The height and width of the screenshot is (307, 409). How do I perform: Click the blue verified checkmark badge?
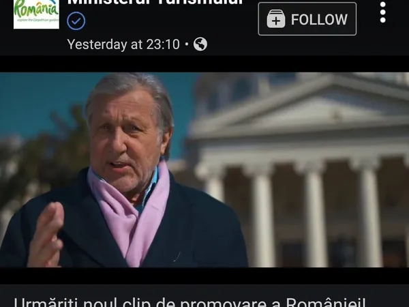[76, 21]
